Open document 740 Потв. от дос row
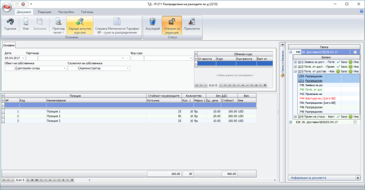The height and width of the screenshot is (190, 365). [328, 90]
